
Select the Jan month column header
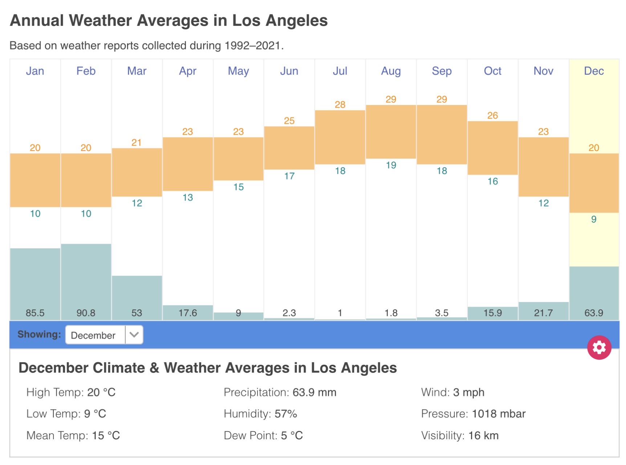coord(35,71)
